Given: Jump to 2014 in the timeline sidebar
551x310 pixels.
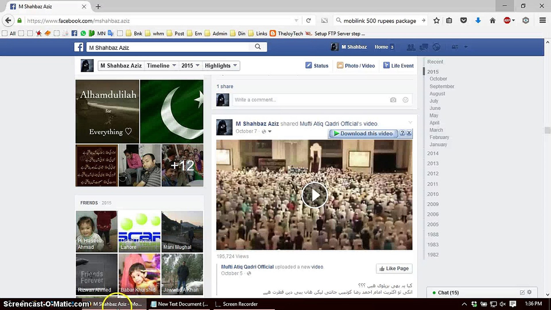Looking at the screenshot, I should click(x=432, y=153).
